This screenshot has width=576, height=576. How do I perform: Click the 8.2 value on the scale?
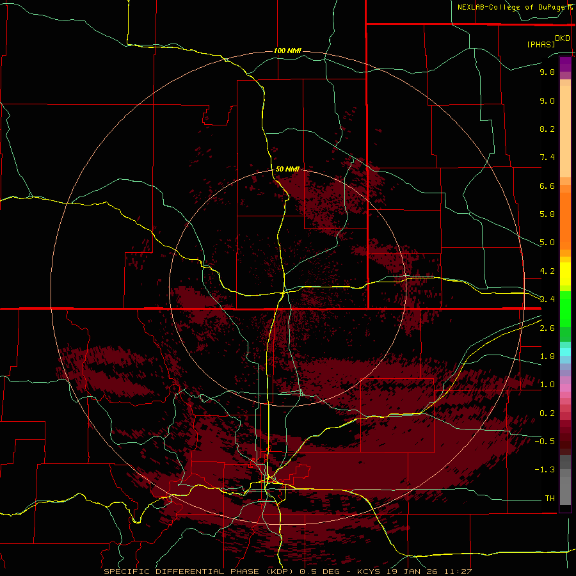(x=547, y=129)
